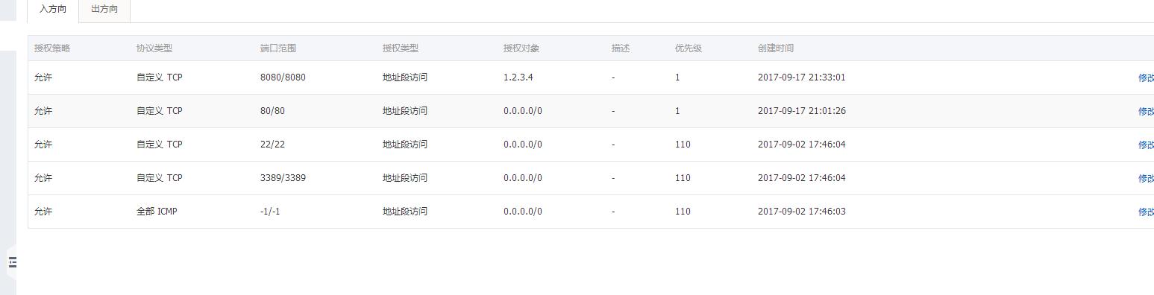Viewport: 1154px width, 295px height.
Task: Click 修改 link for the 80/80 rule
Action: coord(1146,111)
